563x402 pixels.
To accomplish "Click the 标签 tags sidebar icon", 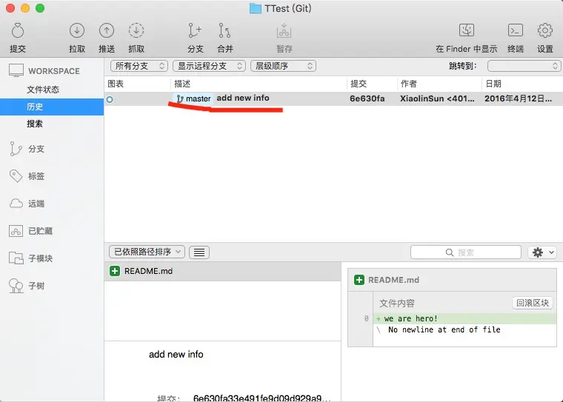I will pos(16,176).
